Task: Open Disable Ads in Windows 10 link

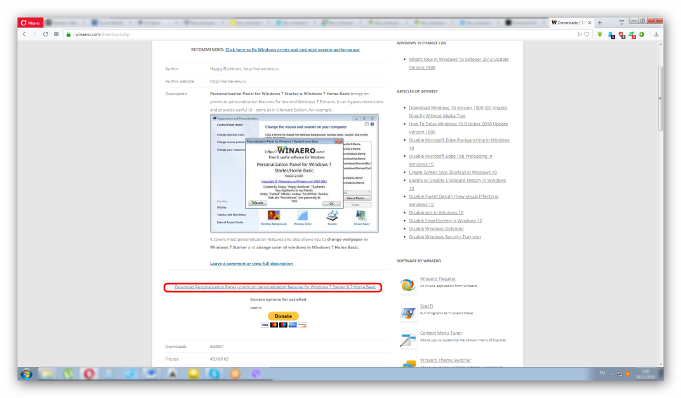Action: click(x=436, y=212)
